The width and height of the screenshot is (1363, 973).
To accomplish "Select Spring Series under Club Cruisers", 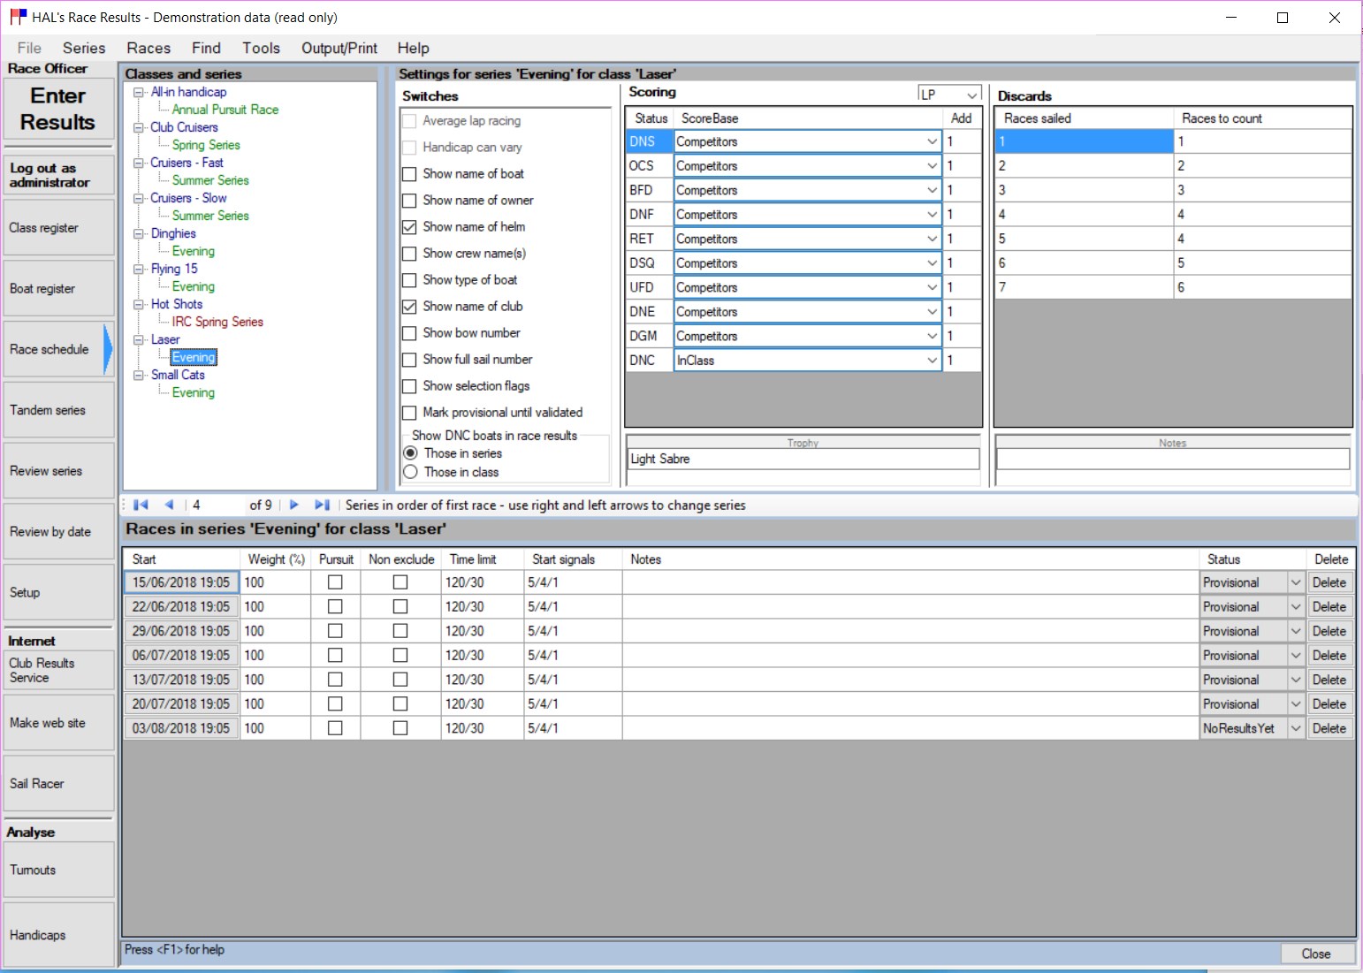I will click(206, 145).
